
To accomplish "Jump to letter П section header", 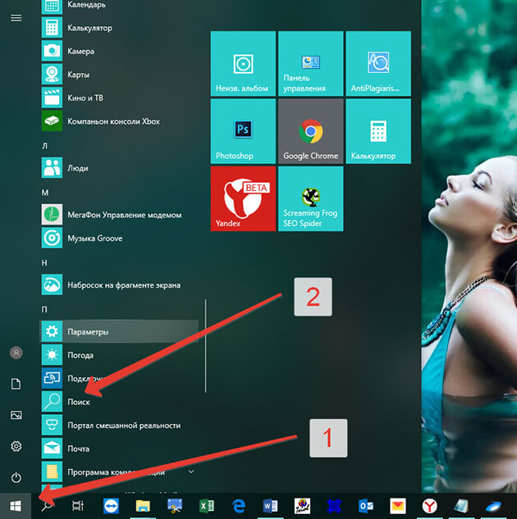I will tap(44, 309).
